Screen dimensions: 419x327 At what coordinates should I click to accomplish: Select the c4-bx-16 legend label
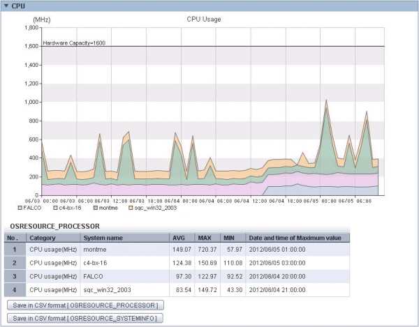[x=70, y=208]
